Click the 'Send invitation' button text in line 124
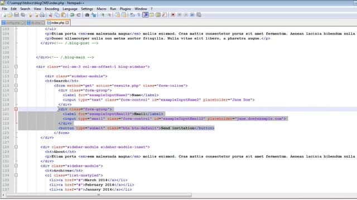 coord(177,128)
